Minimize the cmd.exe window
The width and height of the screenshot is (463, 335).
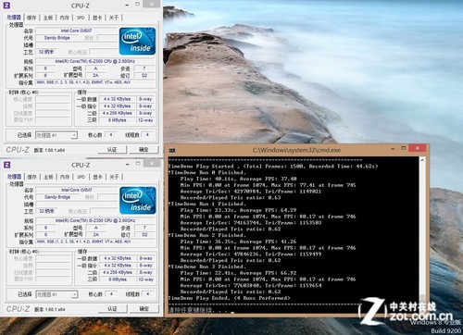(x=393, y=149)
